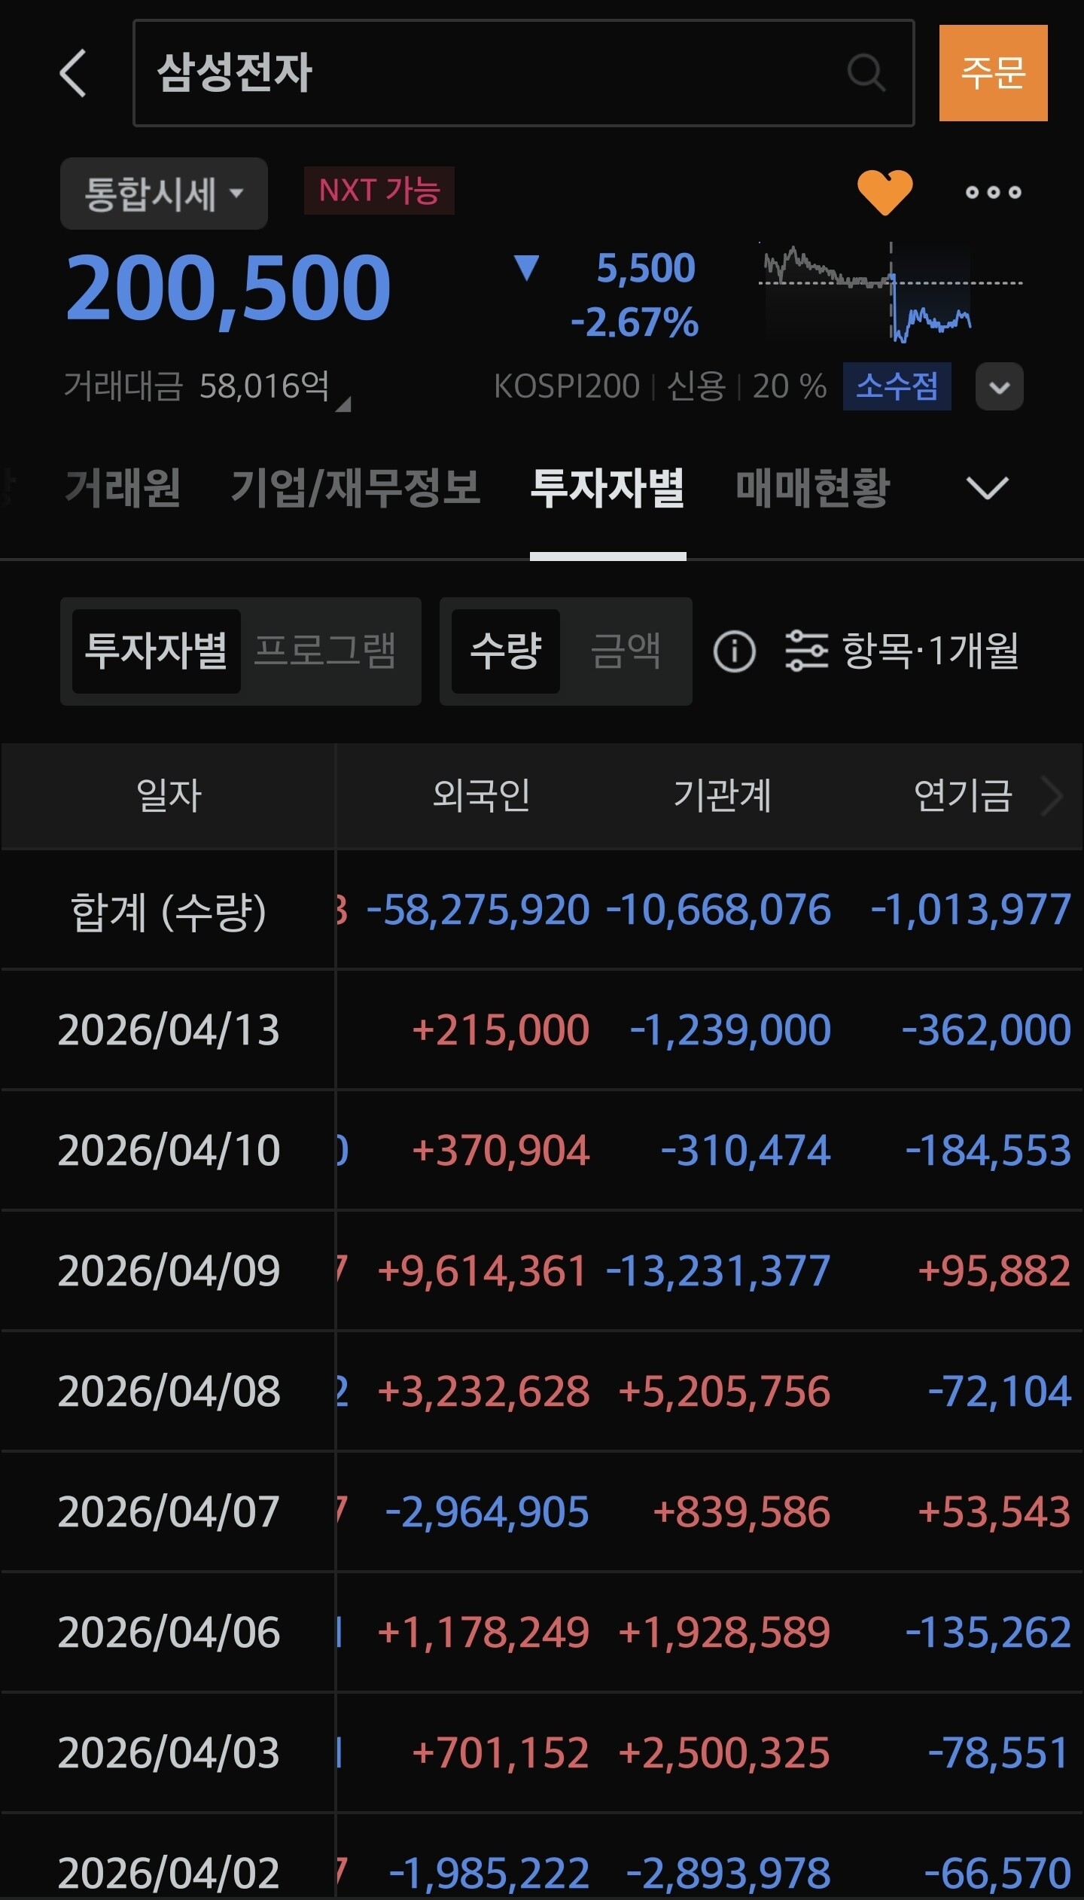The image size is (1084, 1900).
Task: Switch to the 기업/재무정보 tab
Action: (x=355, y=487)
